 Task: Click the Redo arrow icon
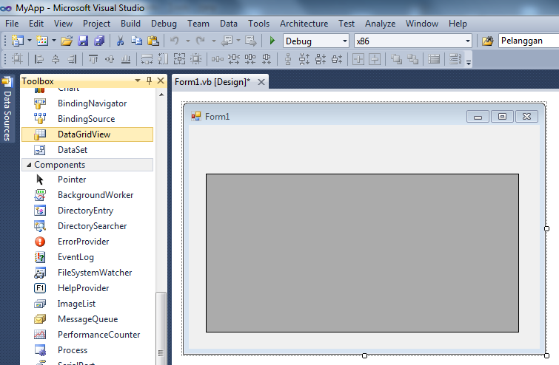point(201,41)
